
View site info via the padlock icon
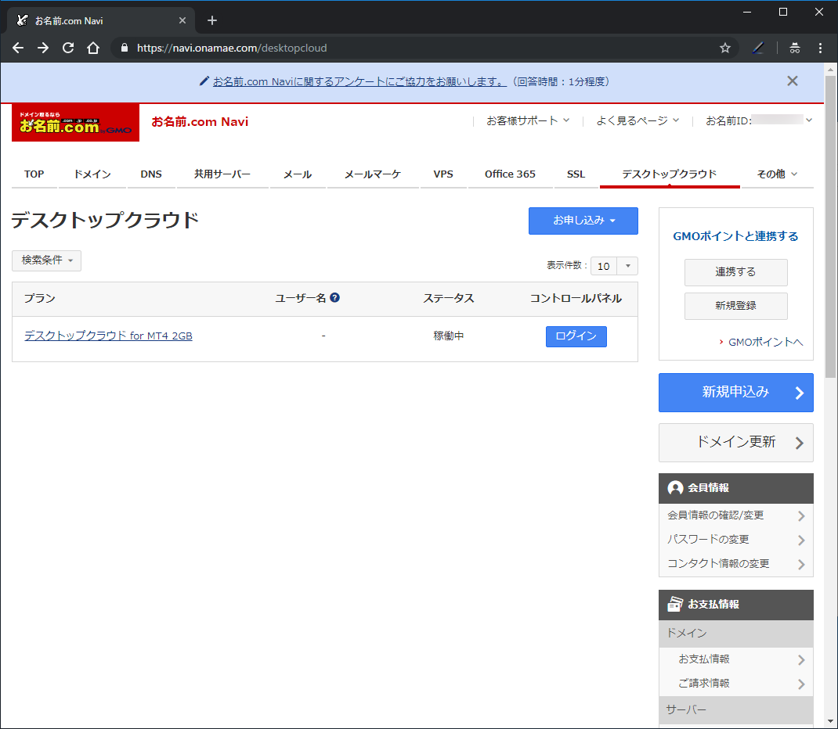[x=125, y=48]
